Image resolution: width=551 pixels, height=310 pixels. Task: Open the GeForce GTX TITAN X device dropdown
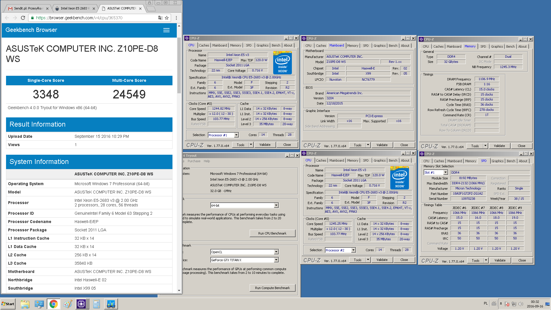[x=276, y=260]
